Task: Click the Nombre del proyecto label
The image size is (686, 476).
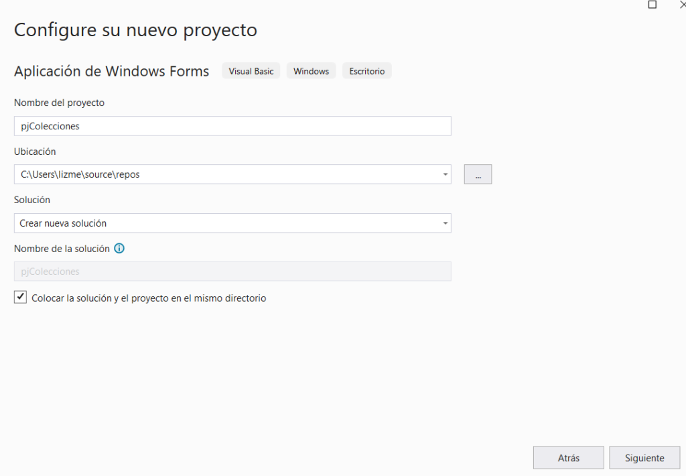Action: point(59,103)
